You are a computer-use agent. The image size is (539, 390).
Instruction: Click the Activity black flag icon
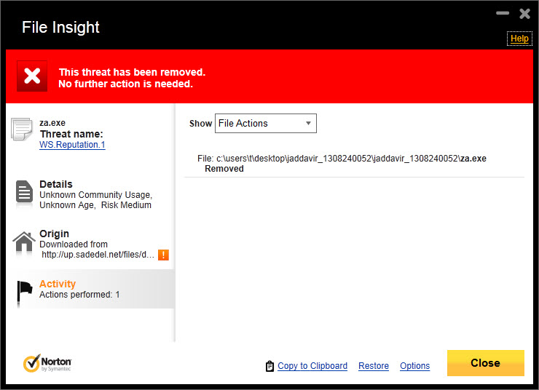click(x=25, y=292)
